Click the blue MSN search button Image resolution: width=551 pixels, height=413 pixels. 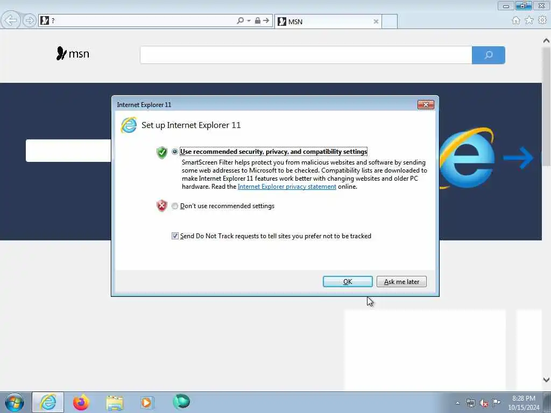pos(489,55)
